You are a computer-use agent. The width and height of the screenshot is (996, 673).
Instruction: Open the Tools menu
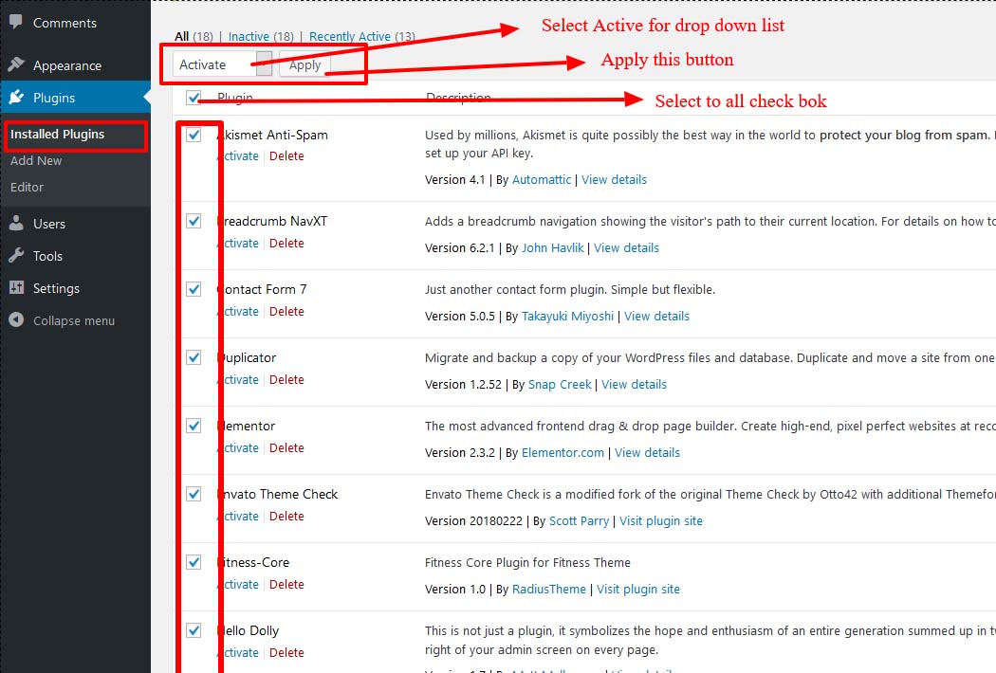pos(47,256)
